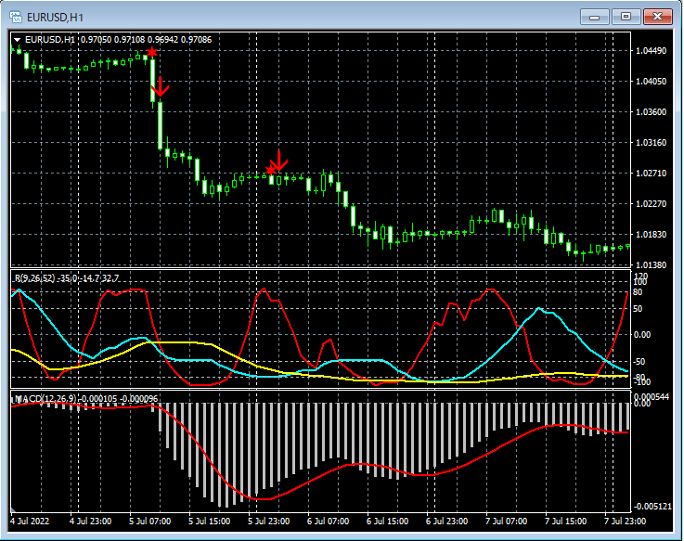Maximize the EURUSD,H1 chart window
Viewport: 684px width, 541px height.
pos(626,17)
